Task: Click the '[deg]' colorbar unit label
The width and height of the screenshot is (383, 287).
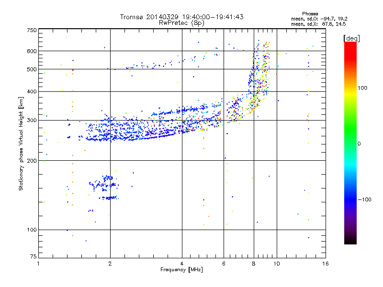Action: click(351, 38)
